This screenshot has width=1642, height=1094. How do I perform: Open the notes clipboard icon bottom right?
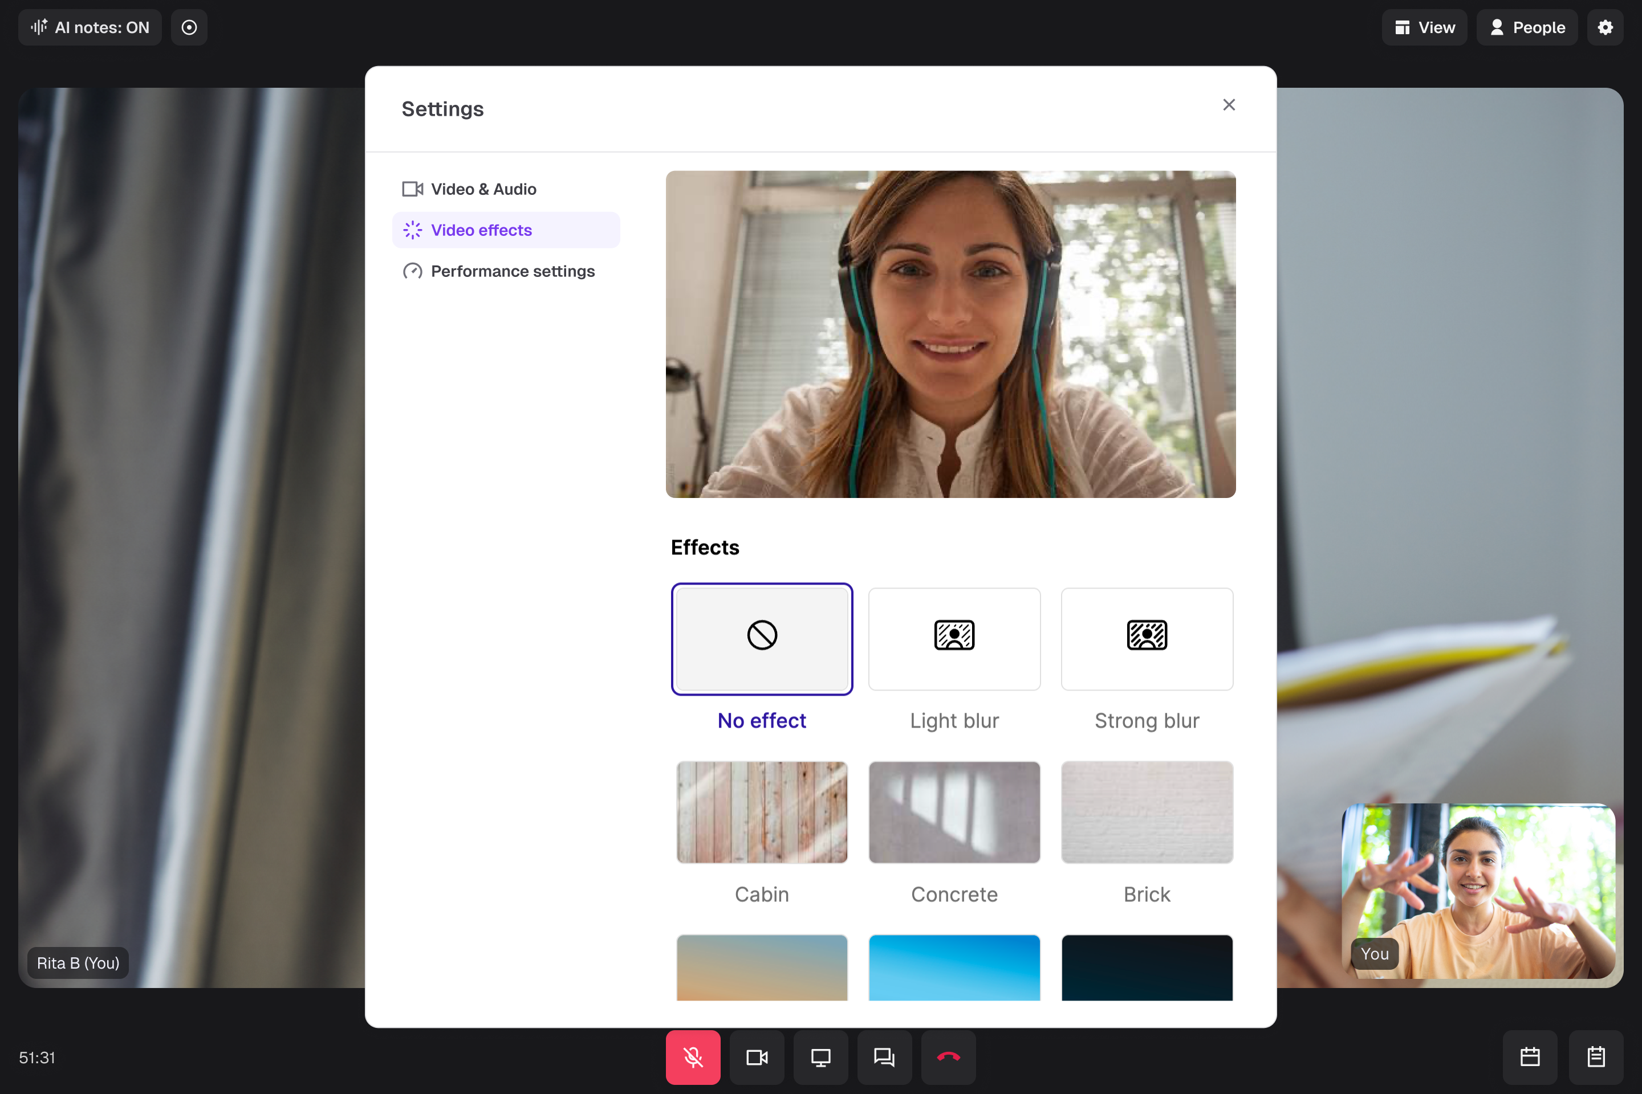pos(1596,1057)
